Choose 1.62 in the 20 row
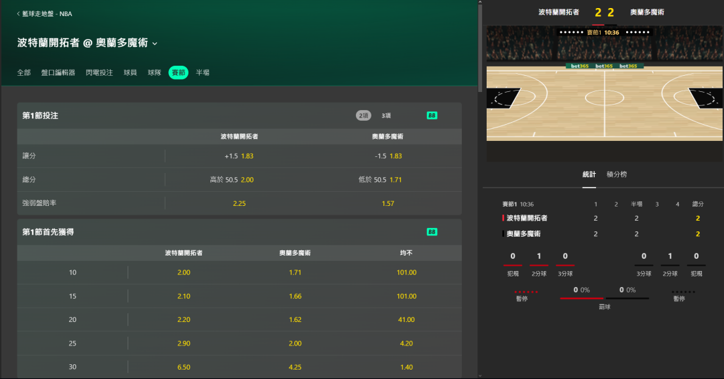The image size is (724, 379). (295, 320)
